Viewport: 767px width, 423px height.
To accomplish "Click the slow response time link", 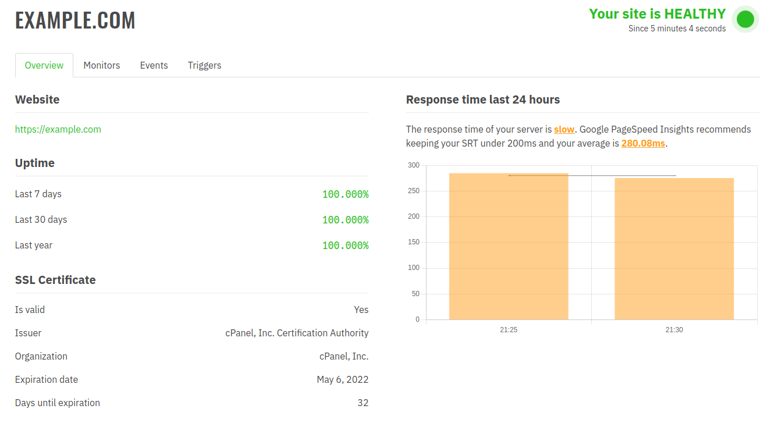I will click(564, 129).
